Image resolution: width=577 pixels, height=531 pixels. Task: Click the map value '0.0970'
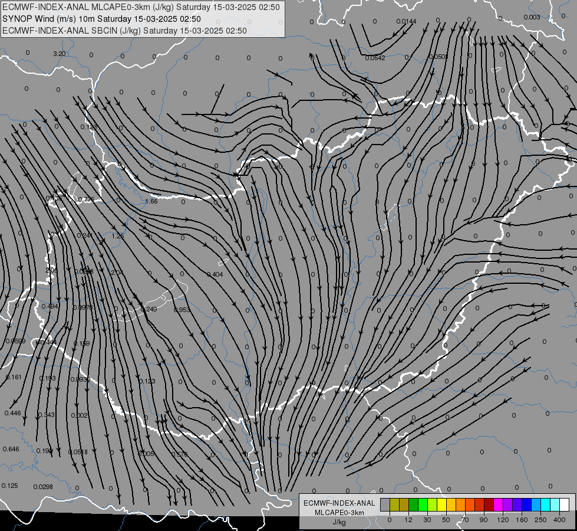click(x=83, y=307)
